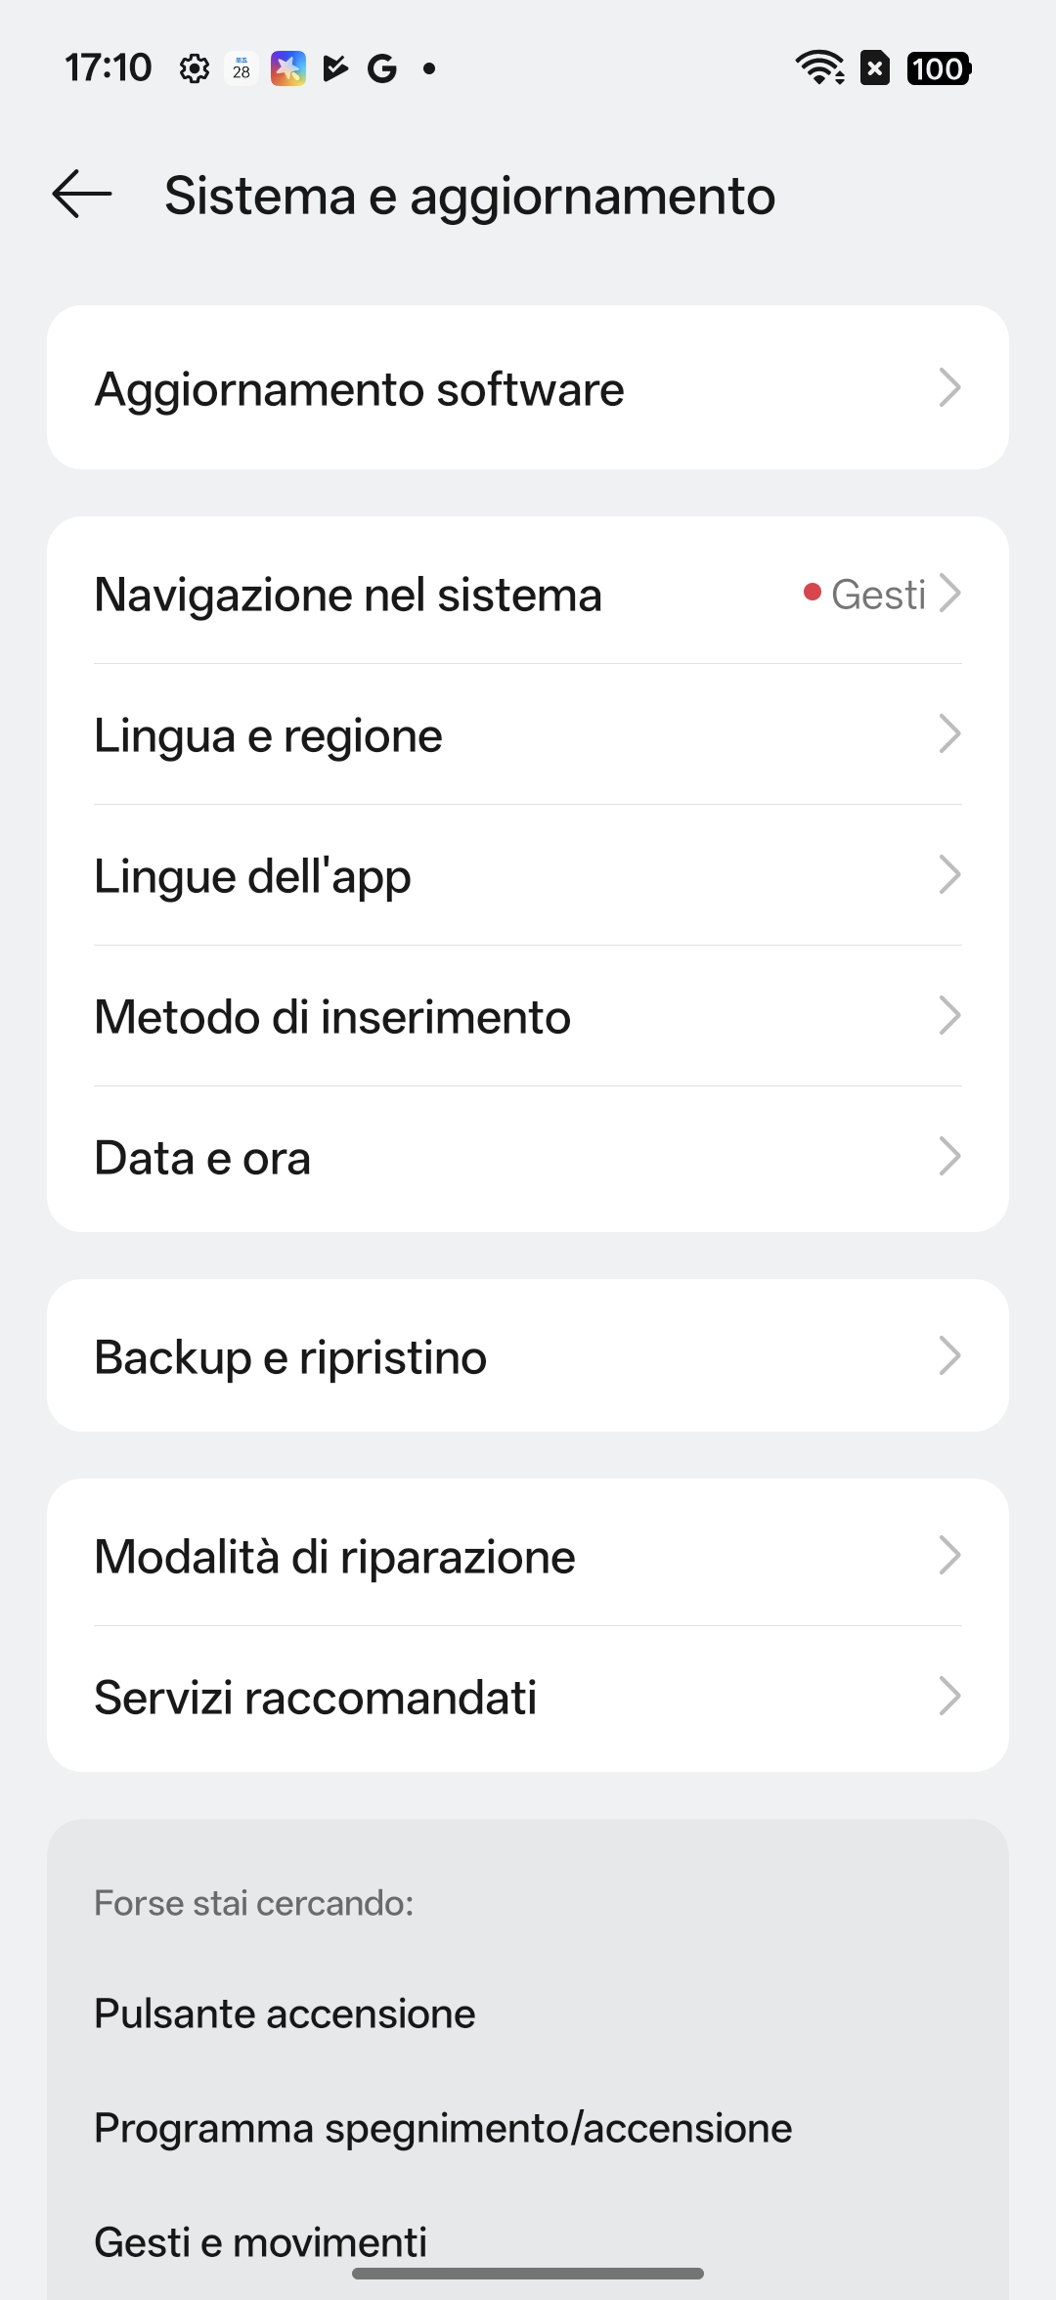Open Programma spegnimento/accensione link
This screenshot has height=2300, width=1056.
443,2128
